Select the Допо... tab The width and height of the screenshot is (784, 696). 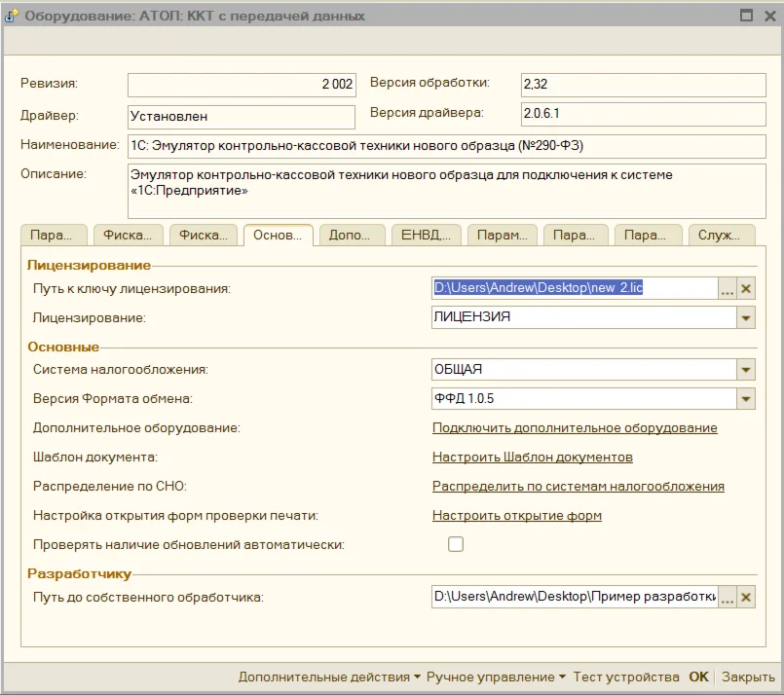click(351, 236)
